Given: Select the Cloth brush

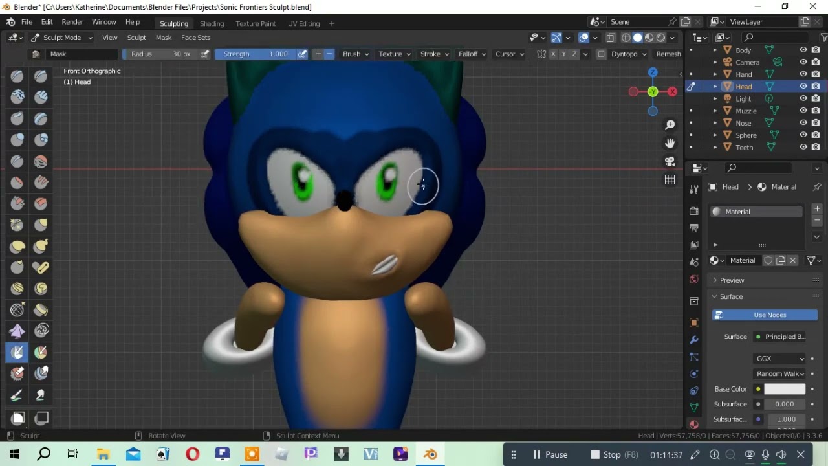Looking at the screenshot, I should tap(17, 331).
